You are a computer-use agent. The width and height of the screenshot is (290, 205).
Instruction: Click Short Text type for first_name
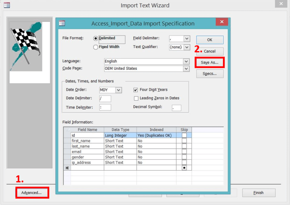pos(120,141)
